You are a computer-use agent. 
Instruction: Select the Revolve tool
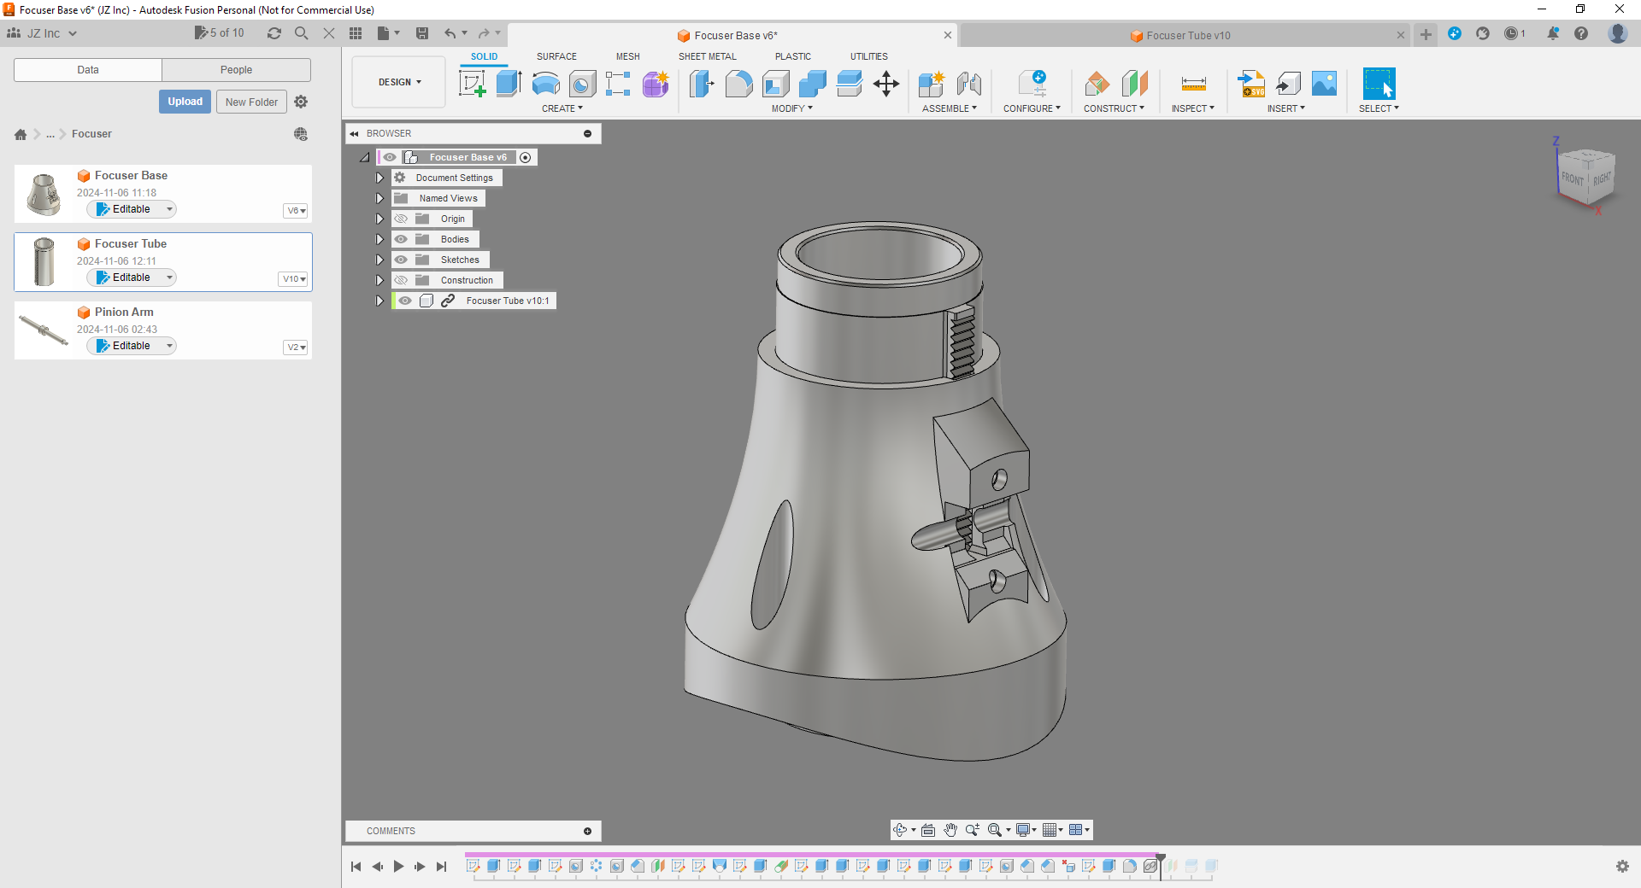[x=545, y=84]
